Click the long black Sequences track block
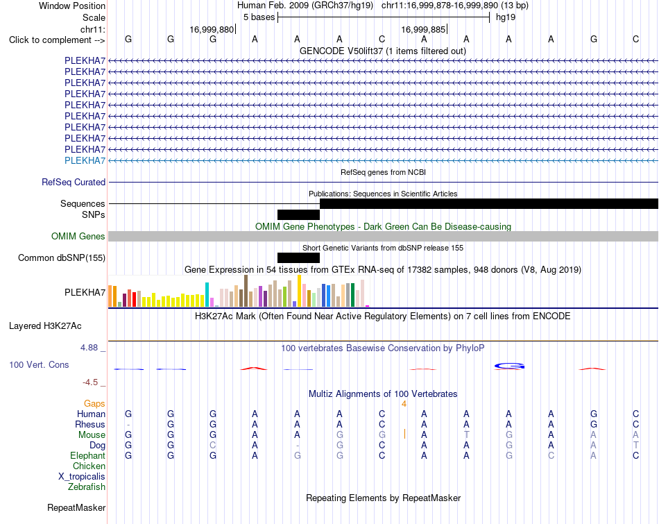Image resolution: width=659 pixels, height=524 pixels. (x=489, y=203)
